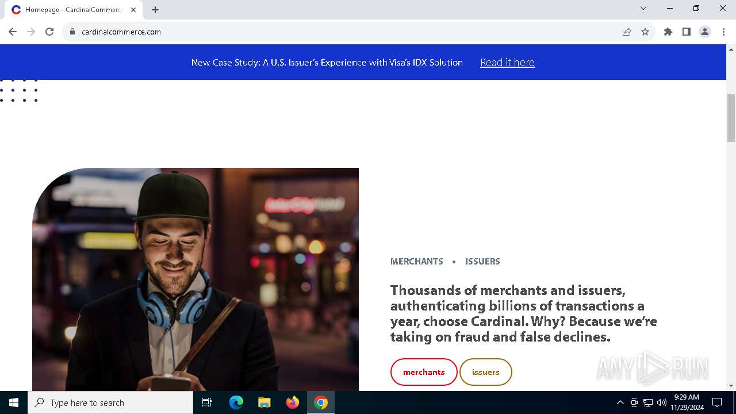Toggle the Chrome side panel
This screenshot has width=736, height=414.
[x=687, y=32]
